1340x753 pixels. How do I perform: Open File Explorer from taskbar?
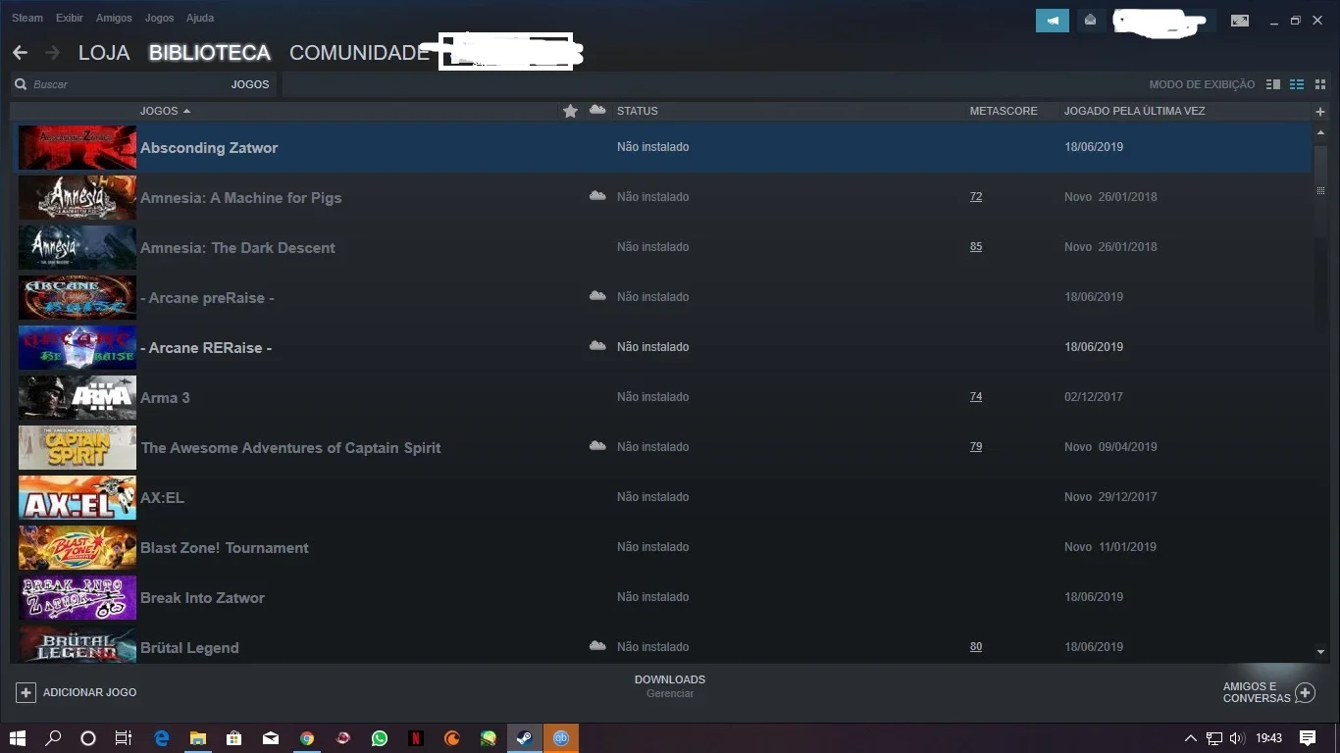pos(198,738)
